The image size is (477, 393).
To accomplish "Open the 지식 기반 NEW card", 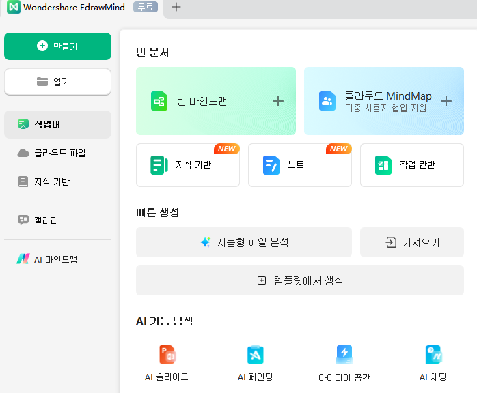I will (x=188, y=165).
